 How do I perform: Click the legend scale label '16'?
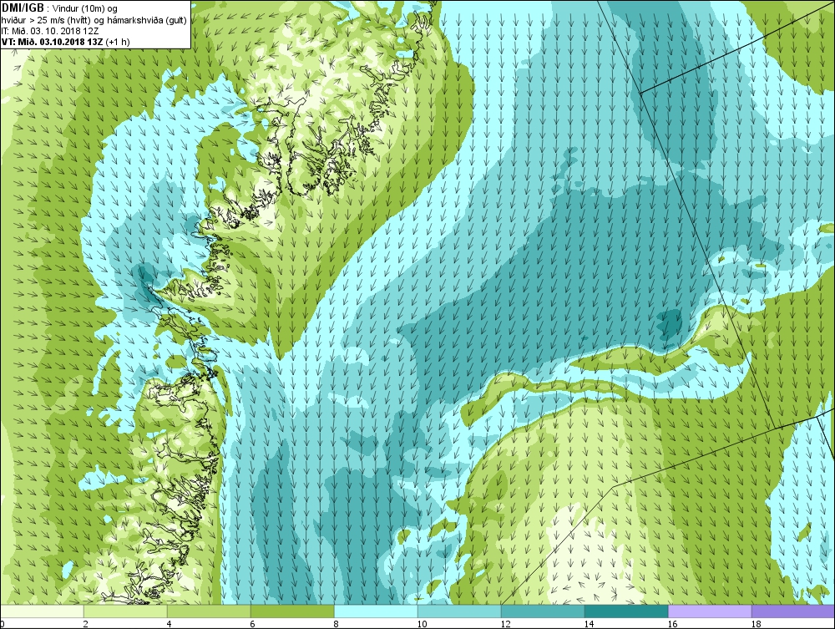(672, 624)
